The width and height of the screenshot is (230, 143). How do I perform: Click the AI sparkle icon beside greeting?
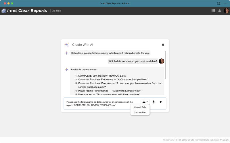click(66, 53)
